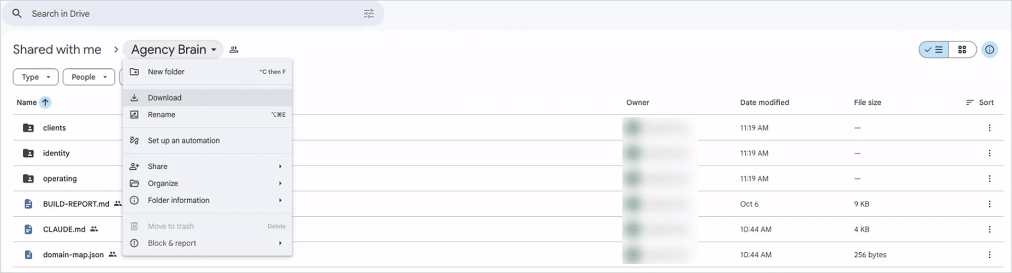
Task: Select the domain-map.json file name
Action: [73, 254]
